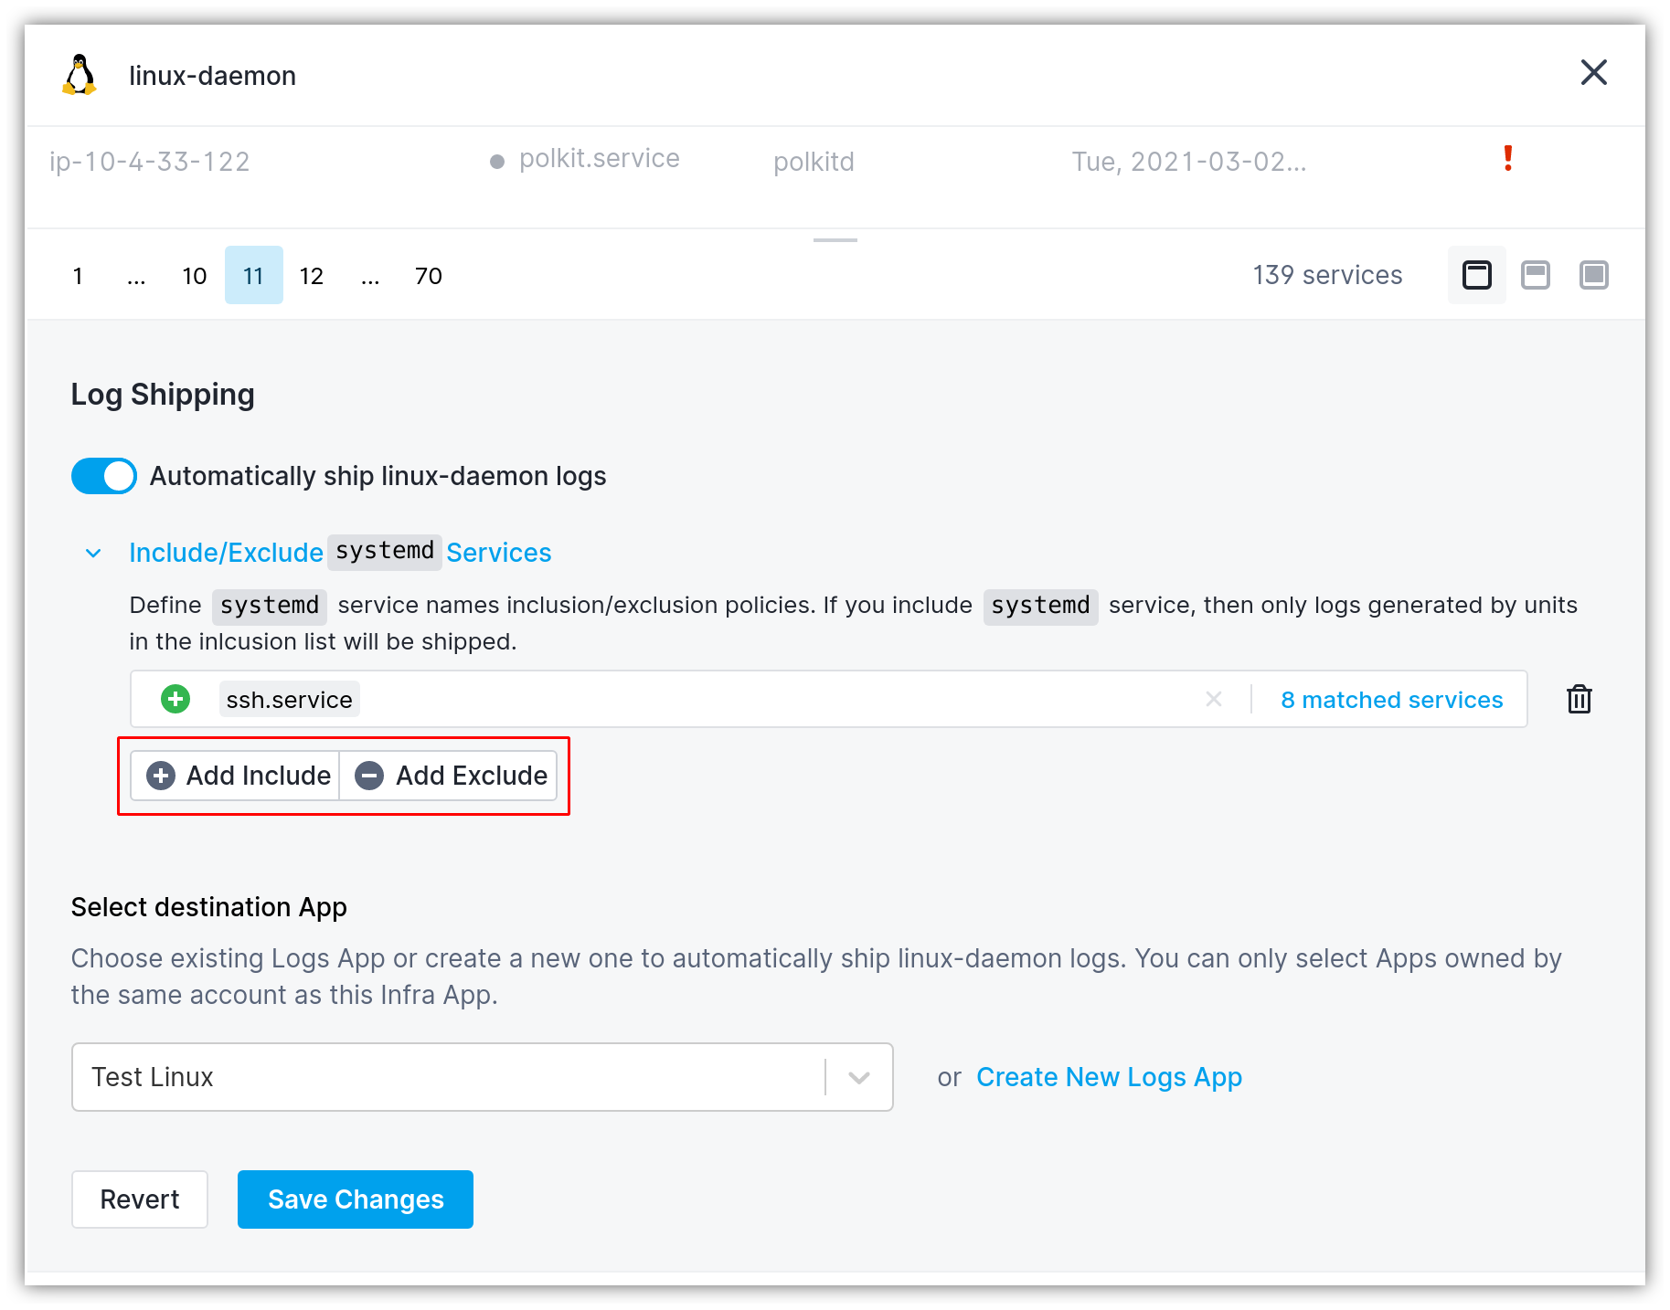Click Create New Logs App link
Viewport: 1670px width, 1310px height.
pos(1109,1077)
